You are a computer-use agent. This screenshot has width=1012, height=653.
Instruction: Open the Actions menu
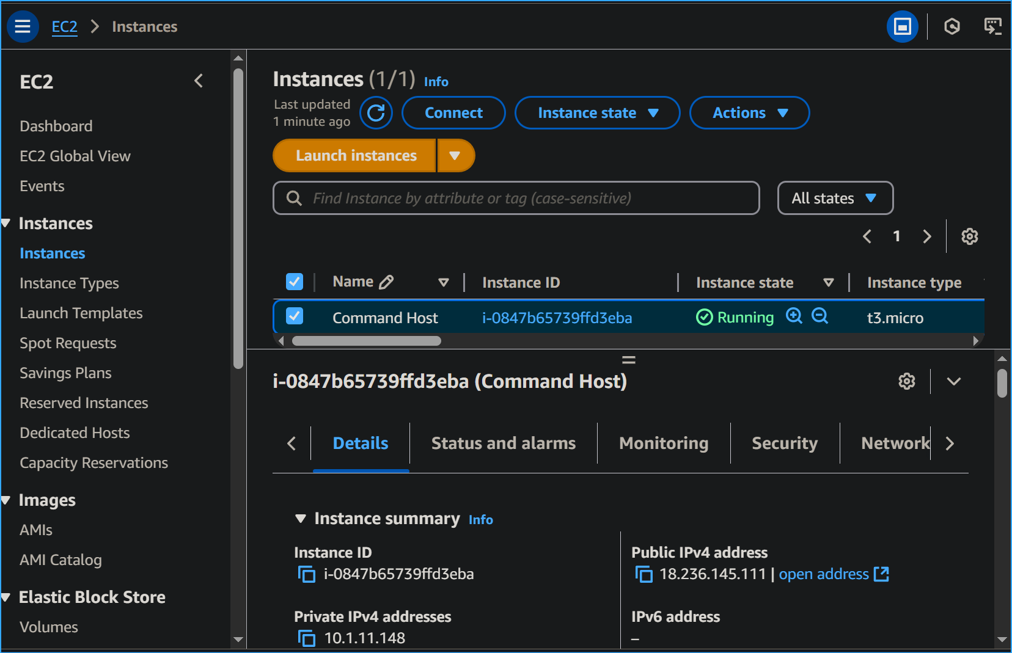[749, 112]
